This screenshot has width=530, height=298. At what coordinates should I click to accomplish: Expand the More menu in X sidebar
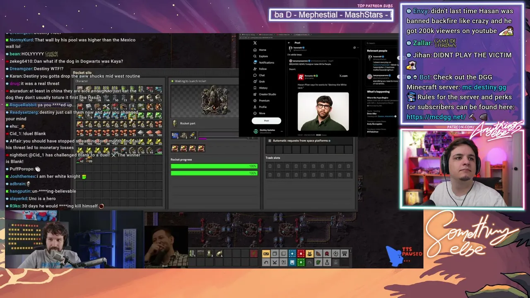point(259,113)
